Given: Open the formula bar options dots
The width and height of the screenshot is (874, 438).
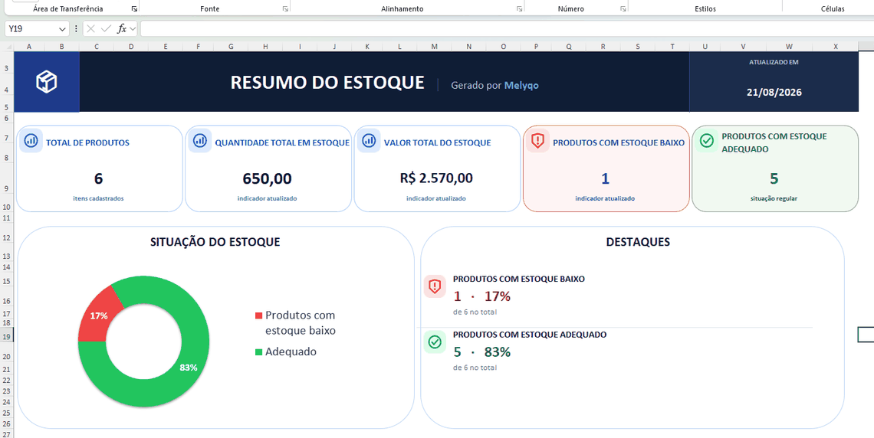Looking at the screenshot, I should pyautogui.click(x=76, y=29).
